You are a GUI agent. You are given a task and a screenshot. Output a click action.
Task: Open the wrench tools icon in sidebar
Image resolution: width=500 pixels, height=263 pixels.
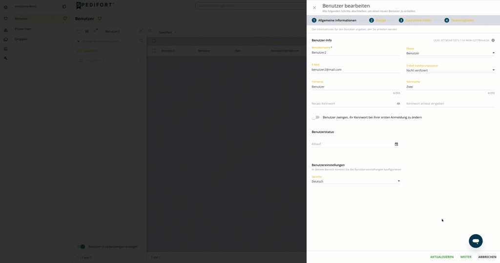coord(5,58)
